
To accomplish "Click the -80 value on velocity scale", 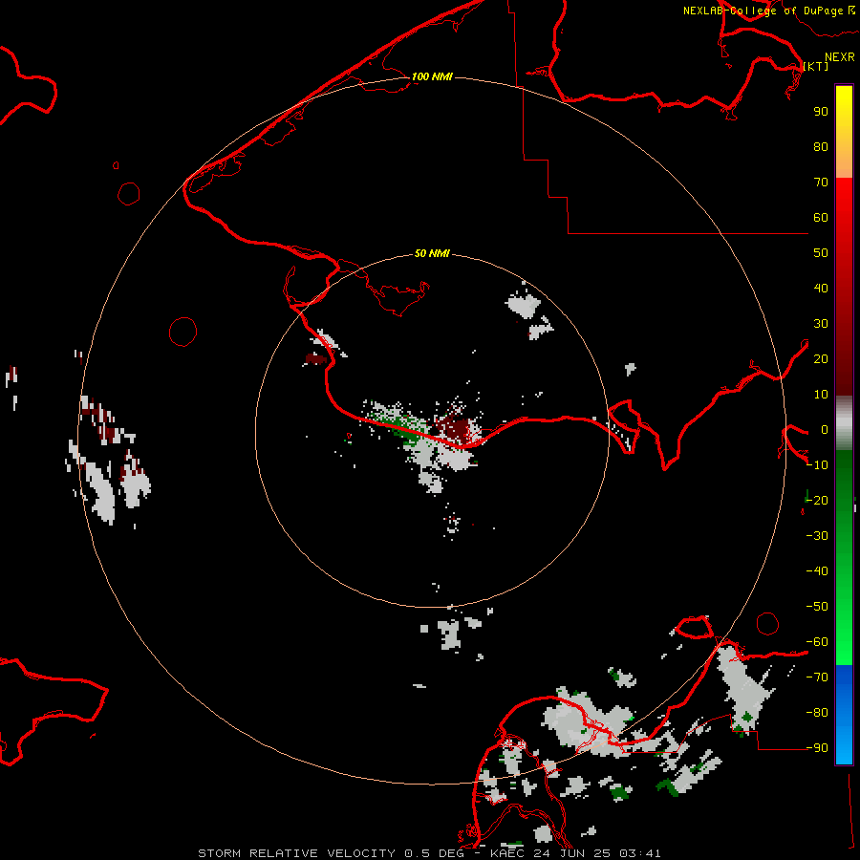I will pos(817,713).
